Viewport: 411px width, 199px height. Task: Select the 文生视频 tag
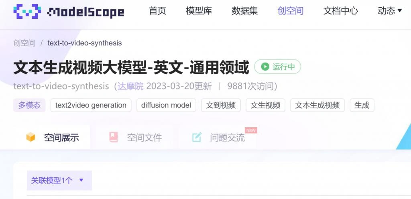coord(265,105)
